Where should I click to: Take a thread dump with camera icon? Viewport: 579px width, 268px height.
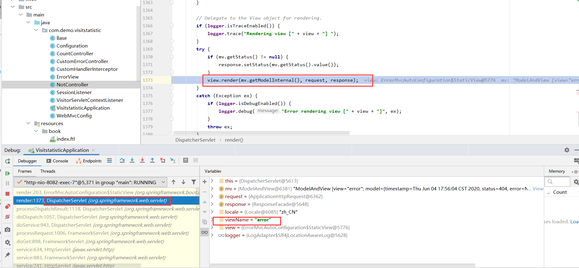point(8,229)
